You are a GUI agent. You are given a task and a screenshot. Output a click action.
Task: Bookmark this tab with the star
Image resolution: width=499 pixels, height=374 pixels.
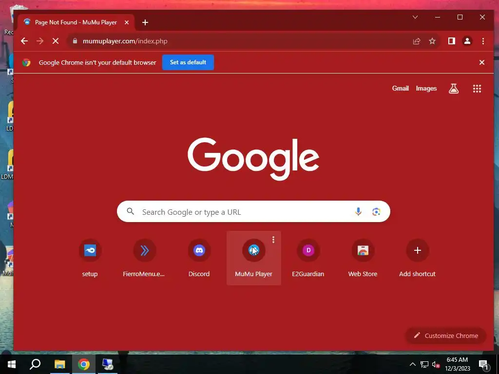tap(432, 41)
